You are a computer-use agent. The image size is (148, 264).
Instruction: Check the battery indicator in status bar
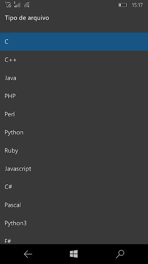(x=123, y=5)
